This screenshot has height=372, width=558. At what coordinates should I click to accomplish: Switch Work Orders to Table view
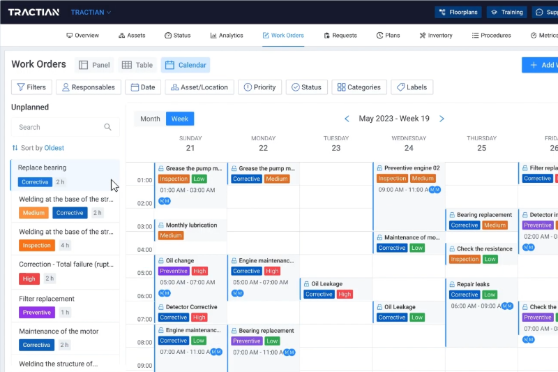tap(137, 65)
